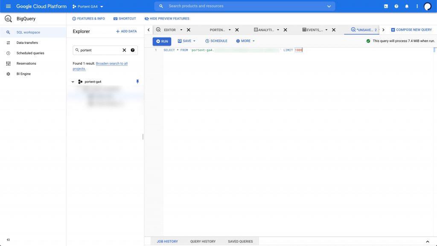Screen dimensions: 437x246
Task: Collapse the left navigation panel
Action: tap(8, 240)
